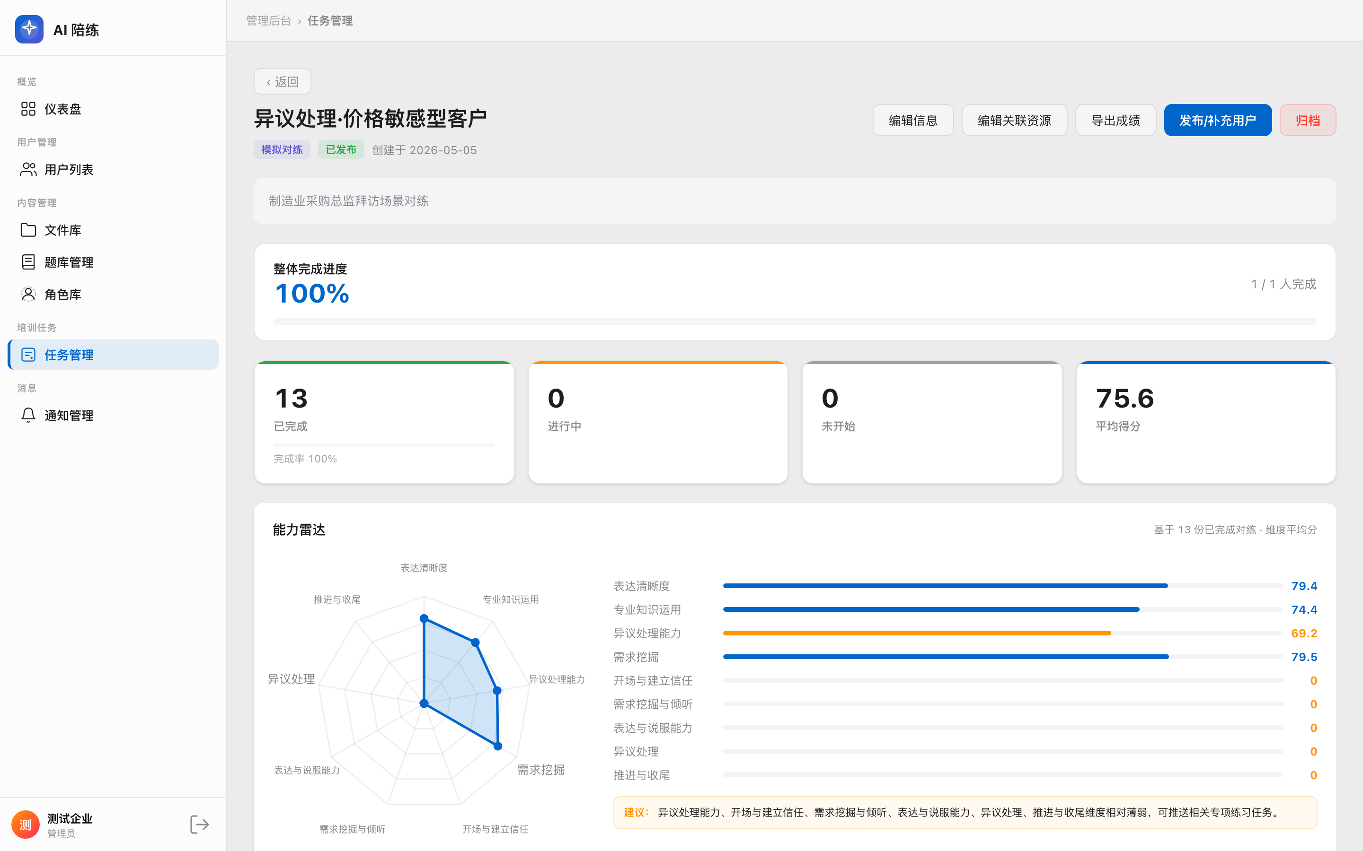Go to 任务管理 in sidebar
Screen dimensions: 1363x851
[x=113, y=355]
